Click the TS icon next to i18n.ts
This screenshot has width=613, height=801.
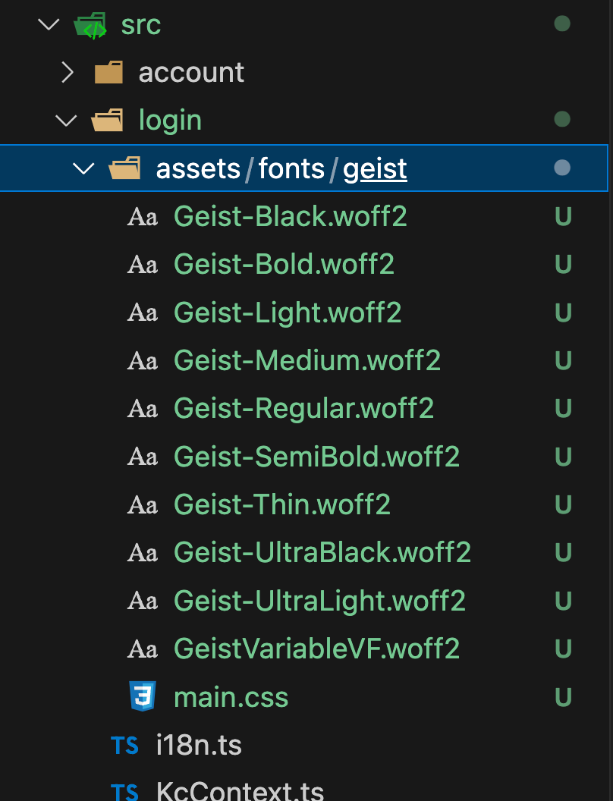(x=124, y=746)
